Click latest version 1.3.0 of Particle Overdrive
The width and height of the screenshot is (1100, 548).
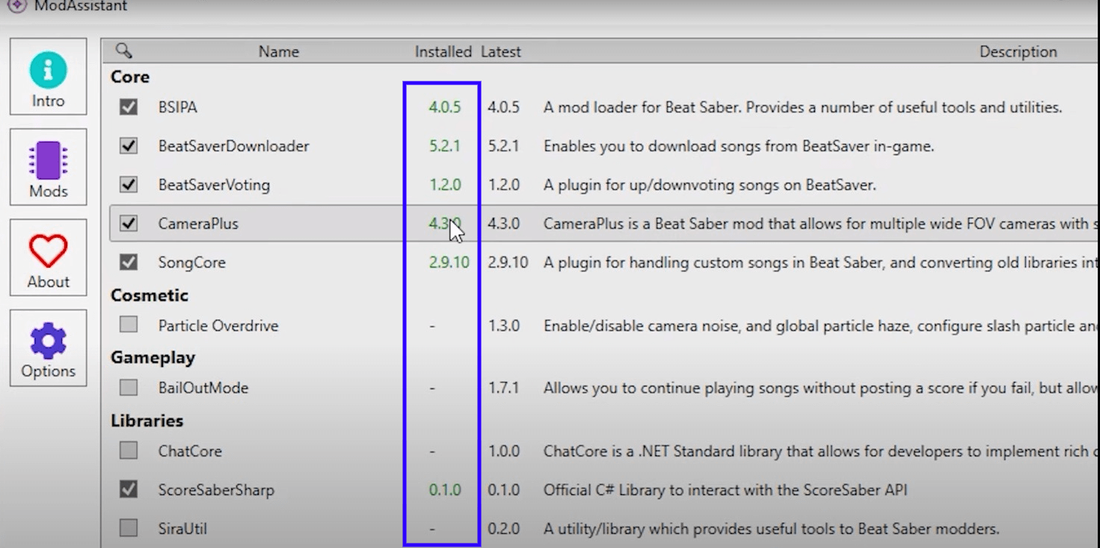coord(503,326)
